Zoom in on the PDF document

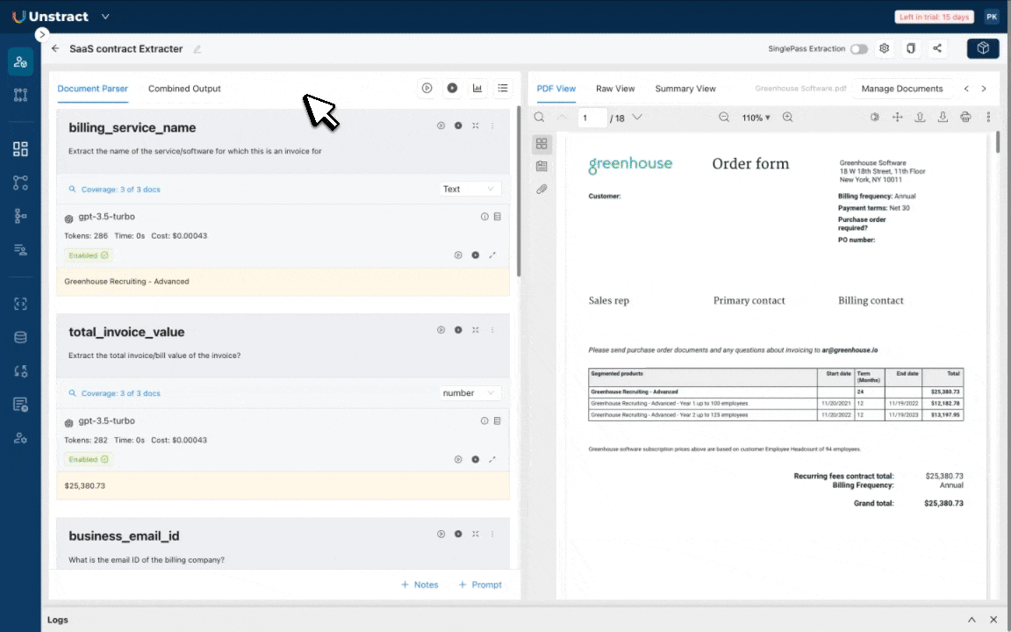(x=787, y=118)
